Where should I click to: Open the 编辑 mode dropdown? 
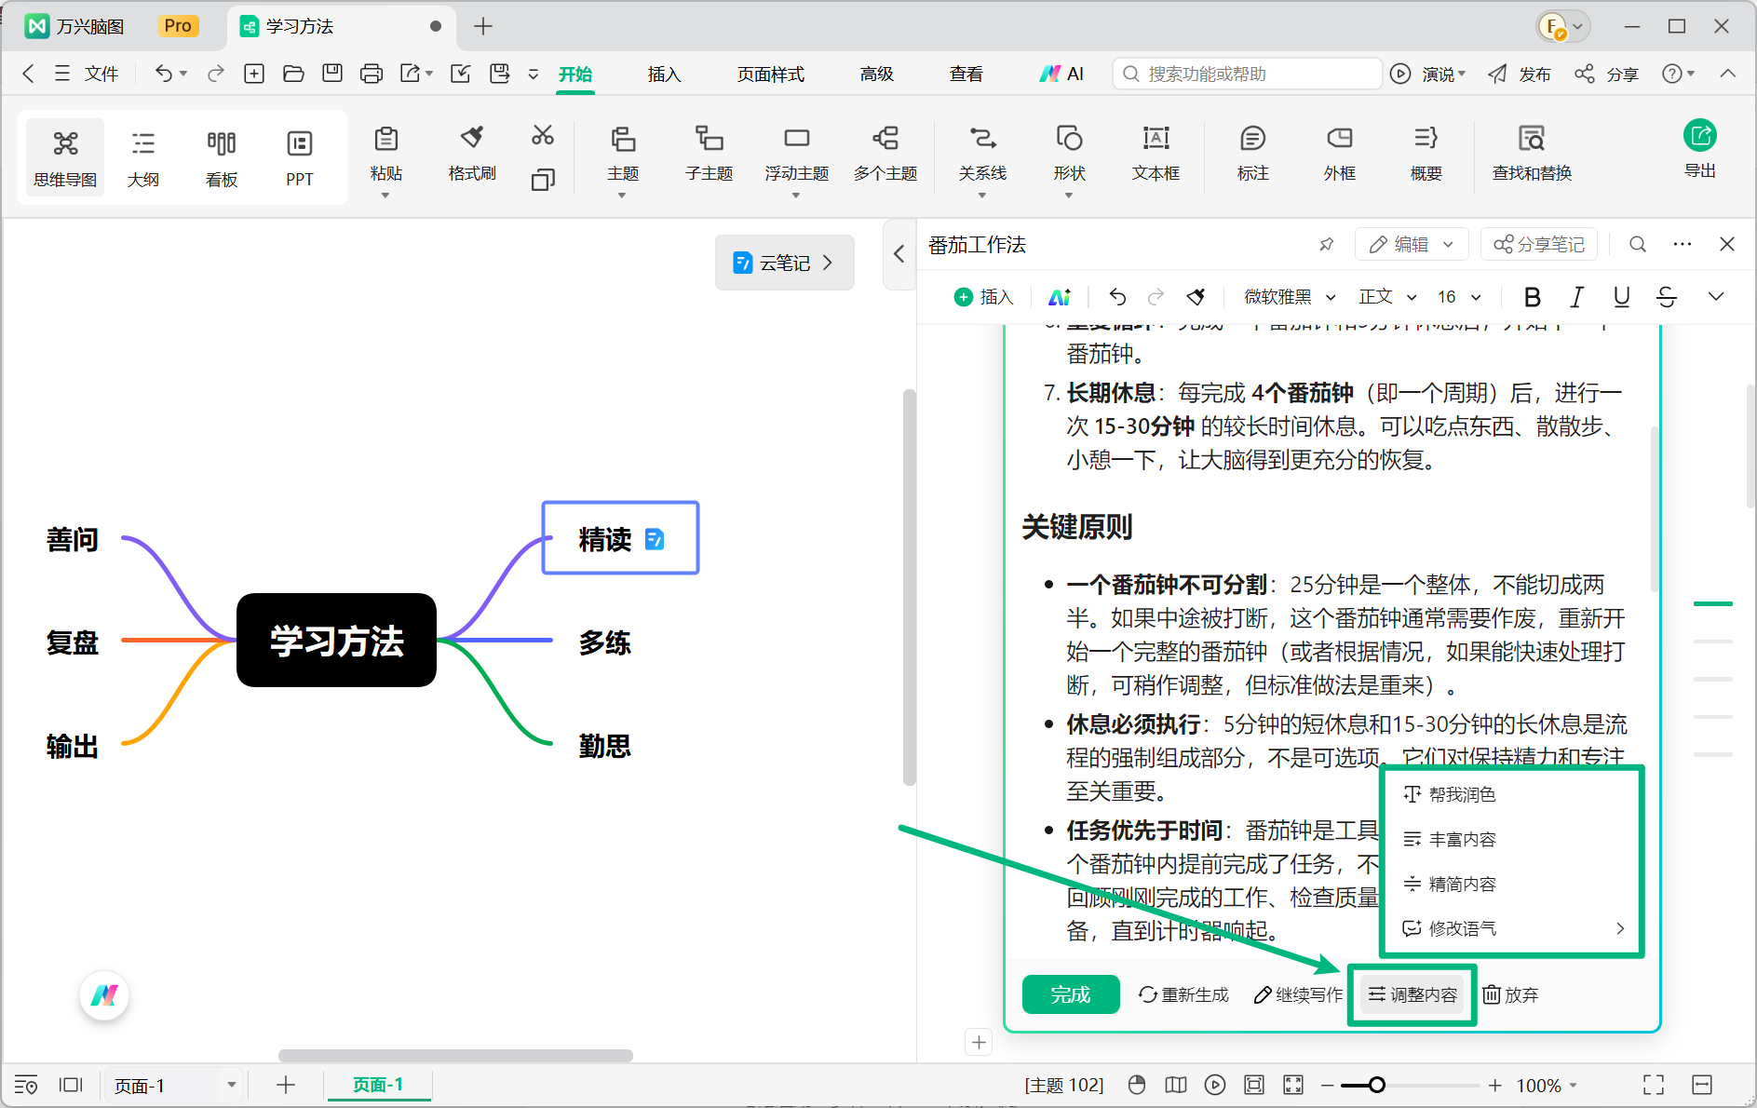pyautogui.click(x=1412, y=244)
